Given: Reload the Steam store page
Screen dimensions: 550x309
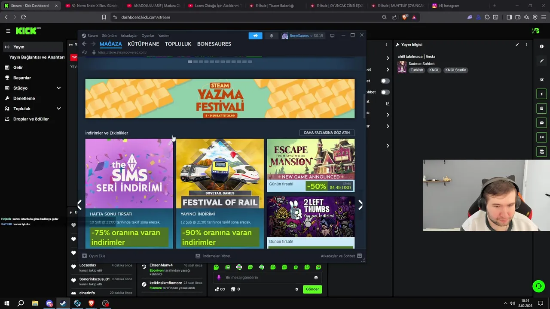Looking at the screenshot, I should (x=84, y=52).
